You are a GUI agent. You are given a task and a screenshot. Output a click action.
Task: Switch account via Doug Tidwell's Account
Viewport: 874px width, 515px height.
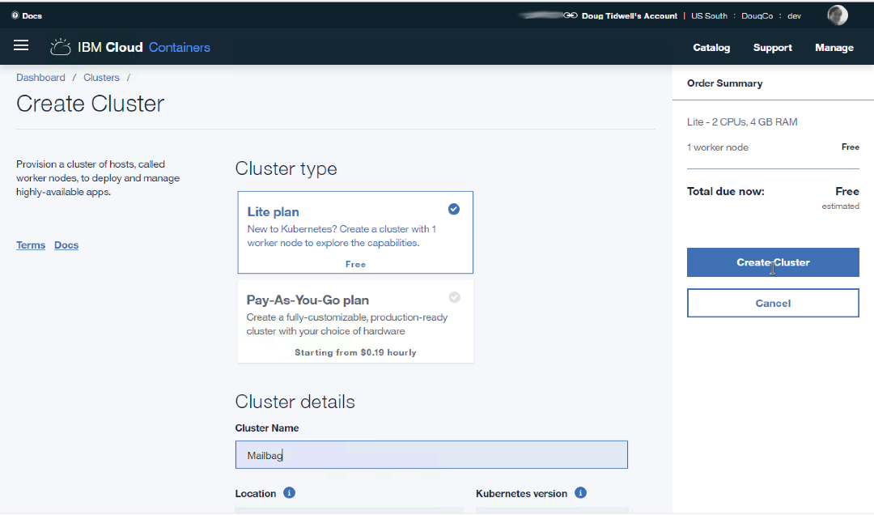(x=630, y=15)
